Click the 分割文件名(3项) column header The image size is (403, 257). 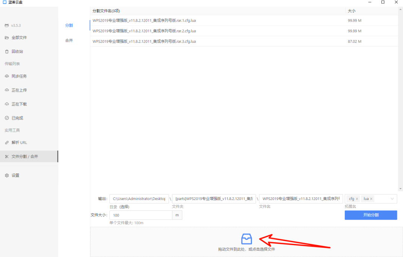(x=106, y=11)
